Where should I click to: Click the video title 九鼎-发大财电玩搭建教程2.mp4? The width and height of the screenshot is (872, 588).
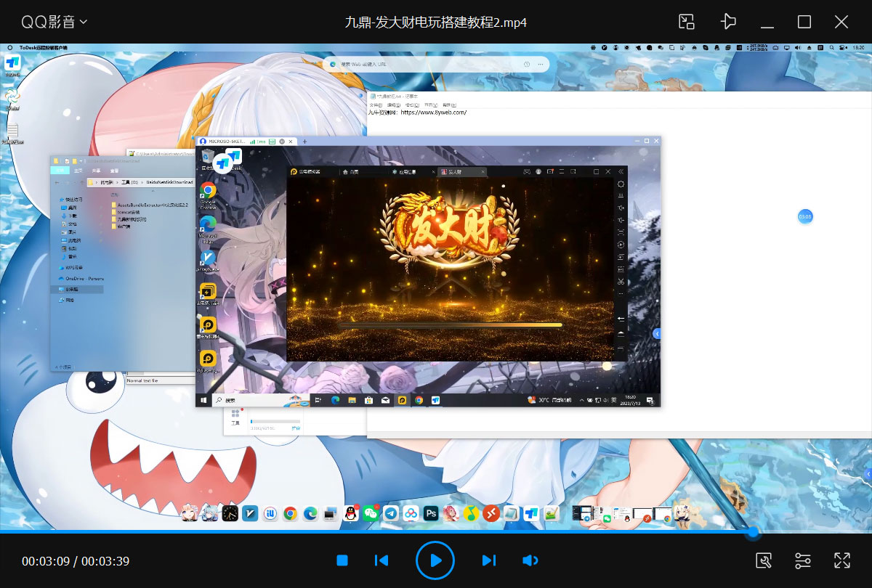tap(435, 22)
